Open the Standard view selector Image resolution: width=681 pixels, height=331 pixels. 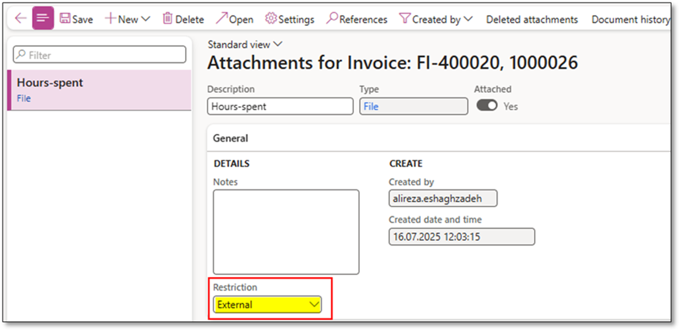pos(245,44)
